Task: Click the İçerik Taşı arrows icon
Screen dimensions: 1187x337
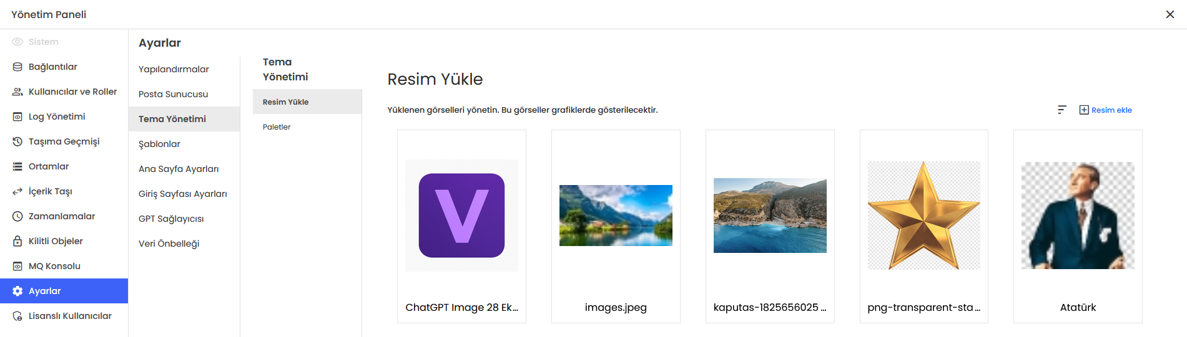Action: click(x=17, y=191)
